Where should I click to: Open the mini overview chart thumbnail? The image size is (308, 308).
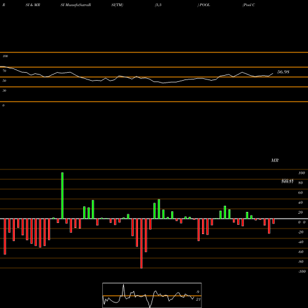click(x=152, y=295)
